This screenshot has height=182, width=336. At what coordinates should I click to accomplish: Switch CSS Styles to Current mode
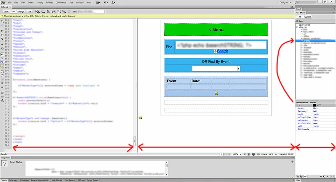point(308,17)
